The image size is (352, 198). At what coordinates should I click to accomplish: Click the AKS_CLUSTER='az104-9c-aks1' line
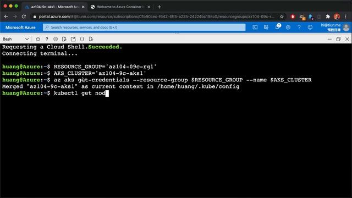point(74,73)
